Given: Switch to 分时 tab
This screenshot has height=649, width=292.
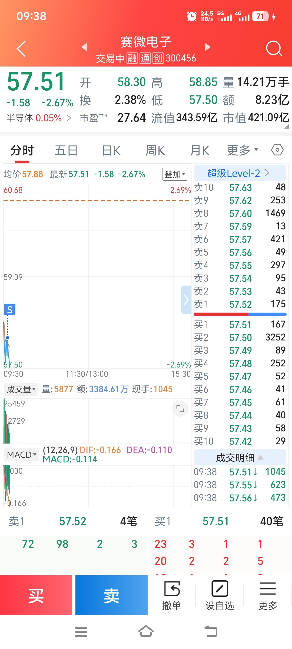Looking at the screenshot, I should (x=22, y=150).
